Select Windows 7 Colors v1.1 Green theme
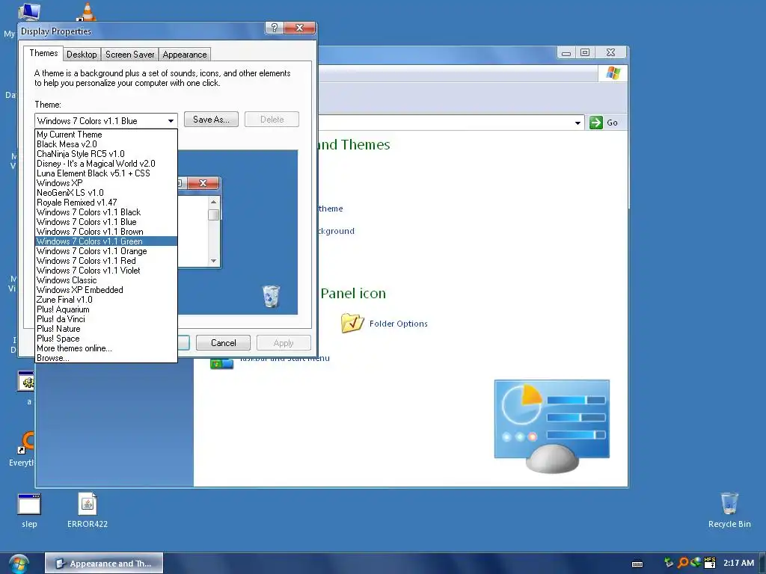 106,241
